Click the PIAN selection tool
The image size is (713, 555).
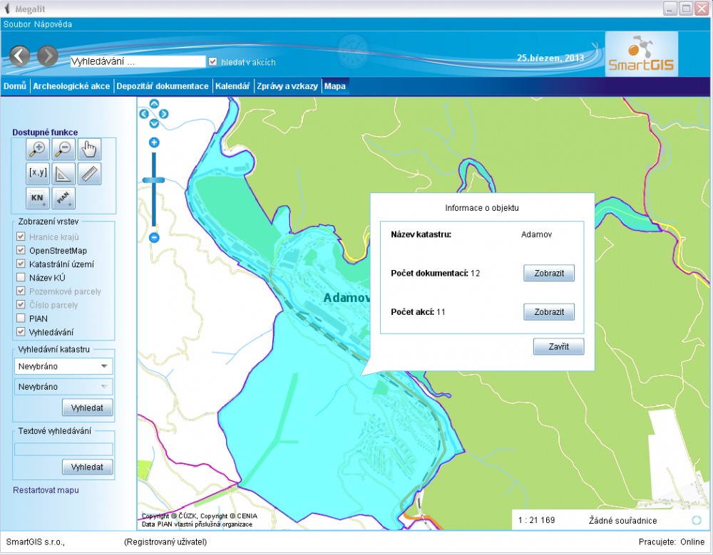(63, 197)
